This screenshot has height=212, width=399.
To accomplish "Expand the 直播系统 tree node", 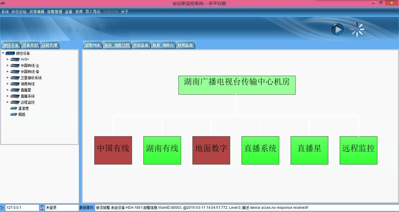I will [8, 96].
